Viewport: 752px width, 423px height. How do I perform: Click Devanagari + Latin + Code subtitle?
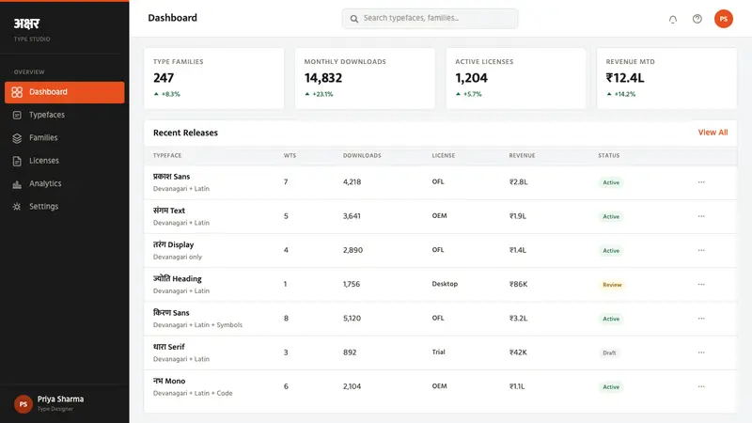193,393
